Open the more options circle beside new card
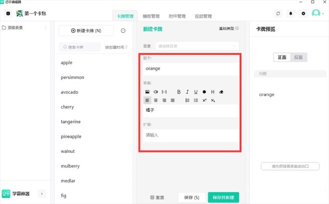Image resolution: width=329 pixels, height=204 pixels. click(x=123, y=31)
